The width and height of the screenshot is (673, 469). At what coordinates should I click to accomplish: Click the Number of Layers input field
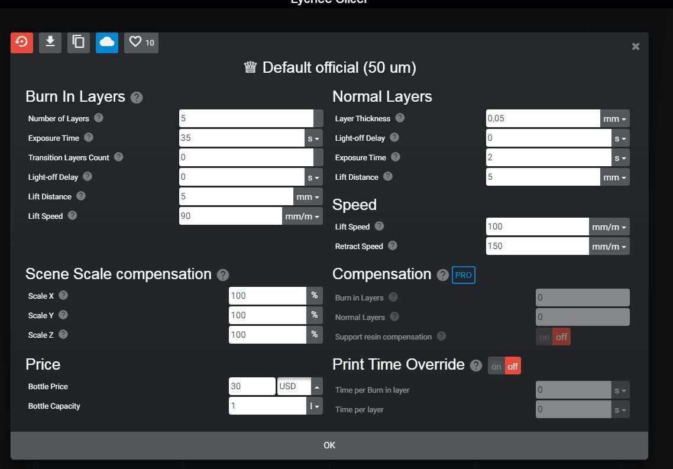click(247, 118)
